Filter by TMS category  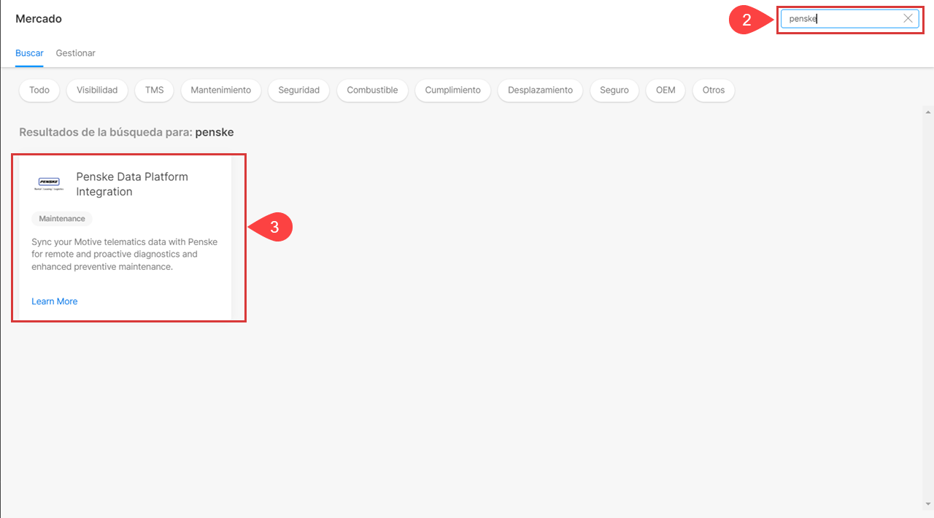[155, 90]
